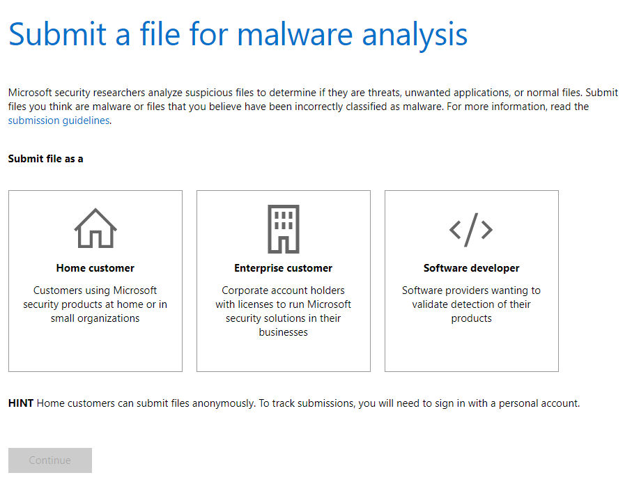
Task: Click the Home customer card title text
Action: pyautogui.click(x=95, y=268)
